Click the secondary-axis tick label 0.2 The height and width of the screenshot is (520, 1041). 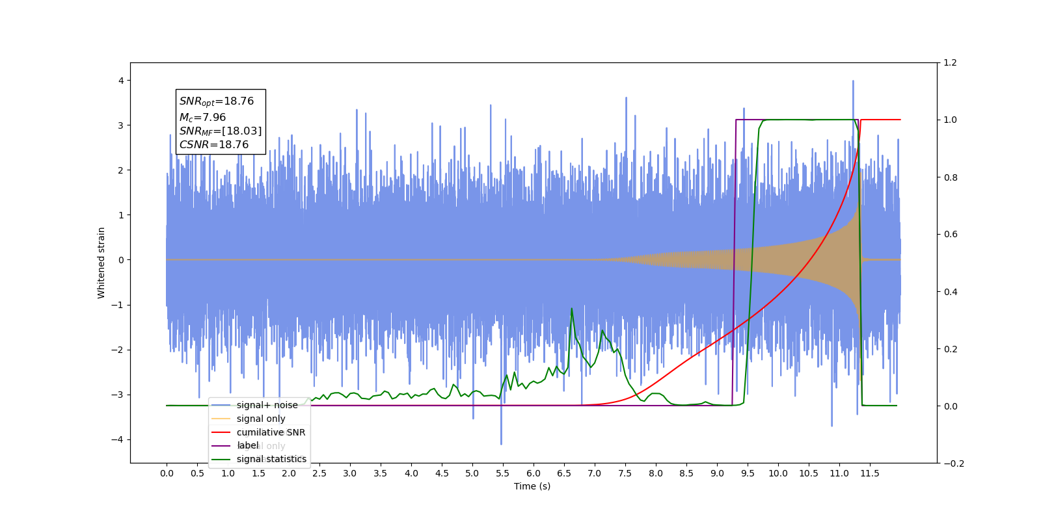click(951, 349)
